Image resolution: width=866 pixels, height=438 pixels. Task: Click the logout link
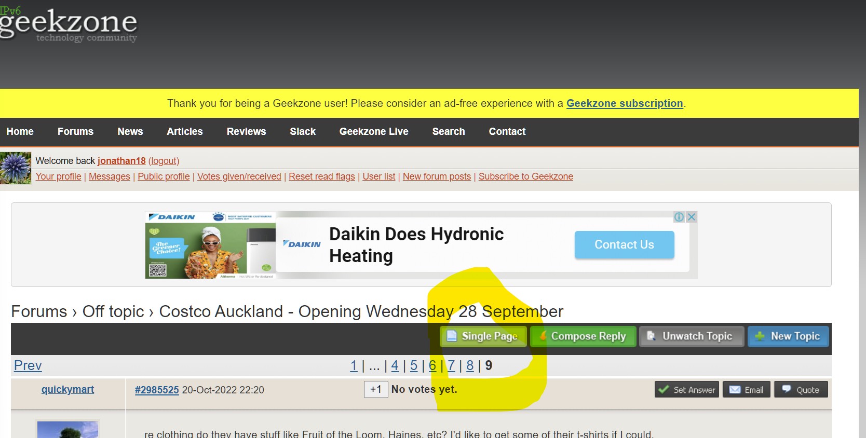pyautogui.click(x=164, y=161)
